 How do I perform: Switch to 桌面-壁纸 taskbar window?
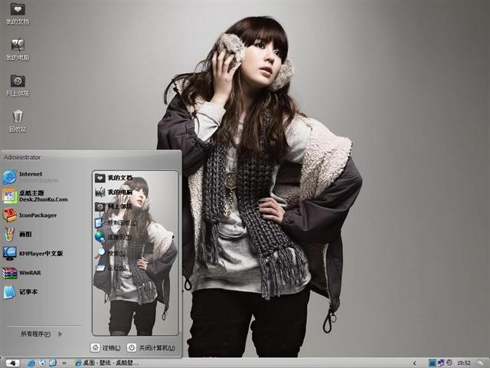coord(106,363)
